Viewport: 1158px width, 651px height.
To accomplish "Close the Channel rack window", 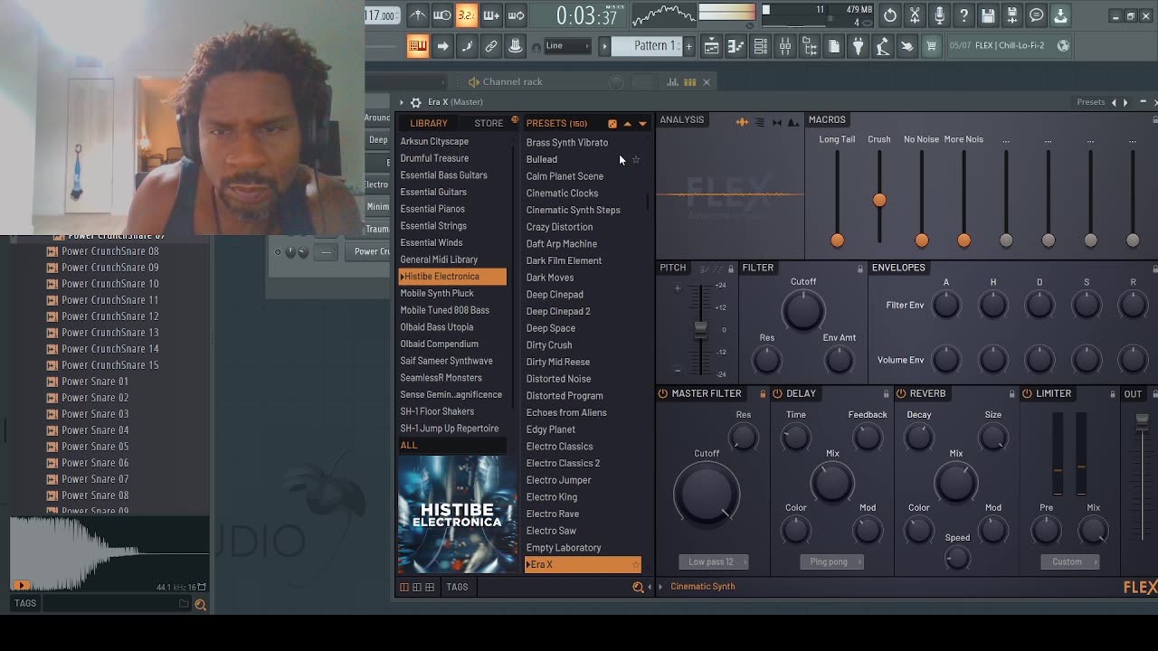I will (707, 82).
